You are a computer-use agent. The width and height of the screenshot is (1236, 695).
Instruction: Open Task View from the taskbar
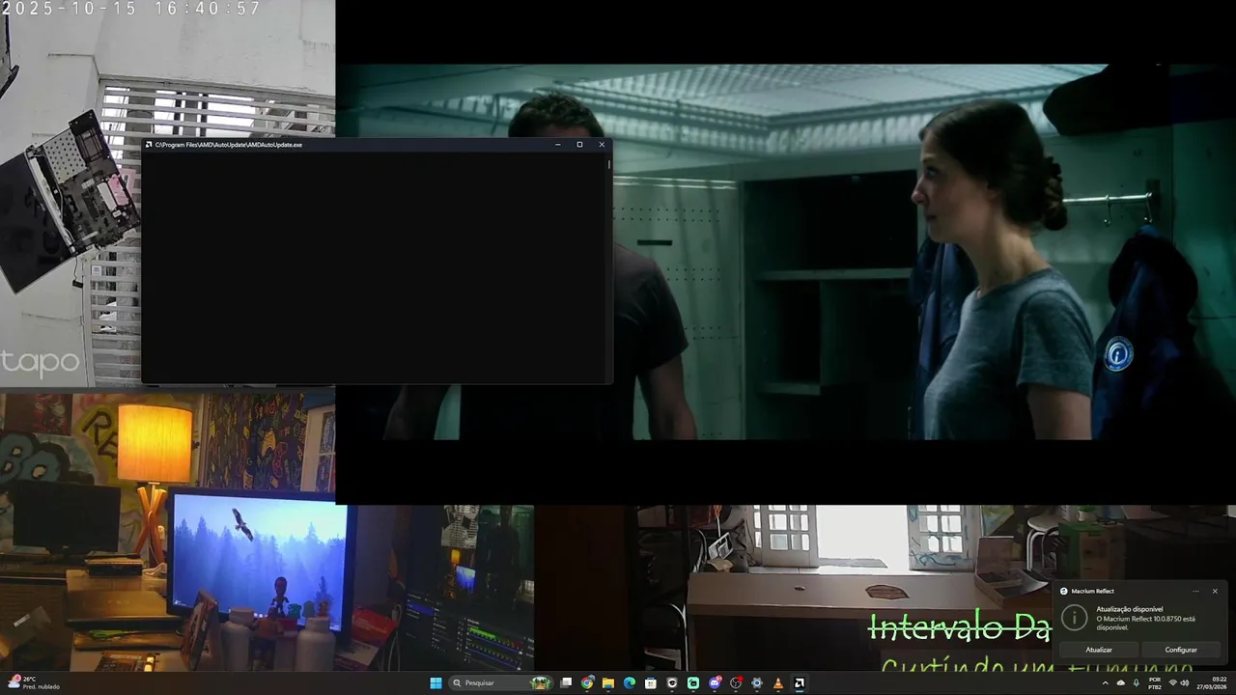coord(566,683)
